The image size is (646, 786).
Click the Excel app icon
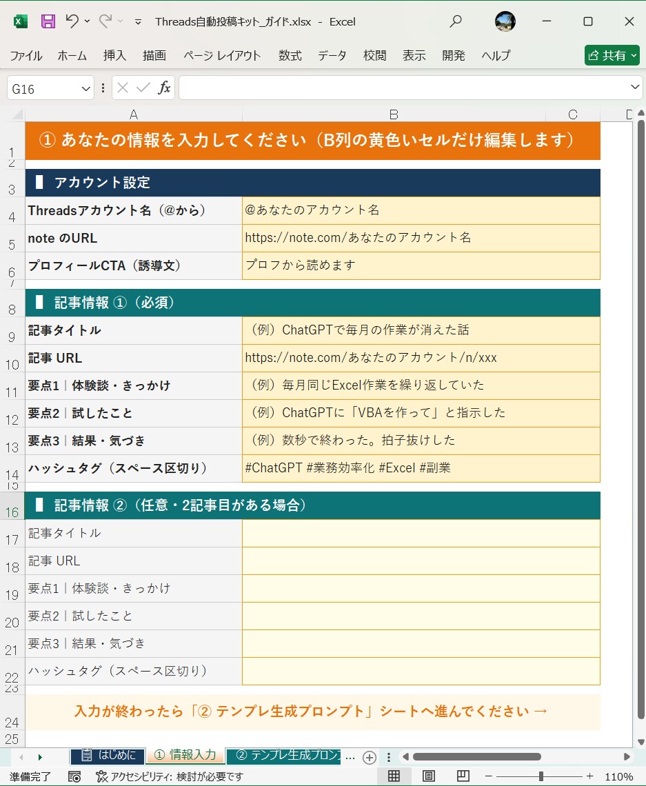(20, 21)
